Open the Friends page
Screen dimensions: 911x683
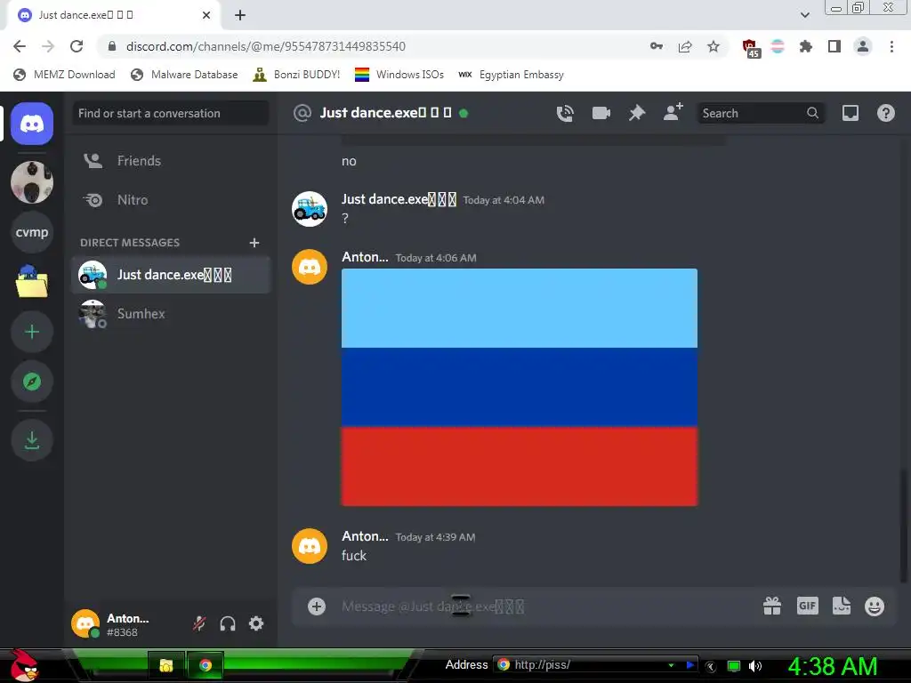(171, 161)
